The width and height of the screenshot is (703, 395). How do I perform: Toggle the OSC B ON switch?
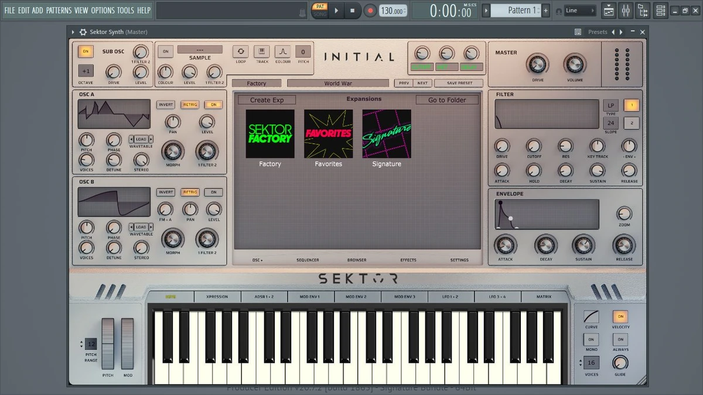[214, 193]
